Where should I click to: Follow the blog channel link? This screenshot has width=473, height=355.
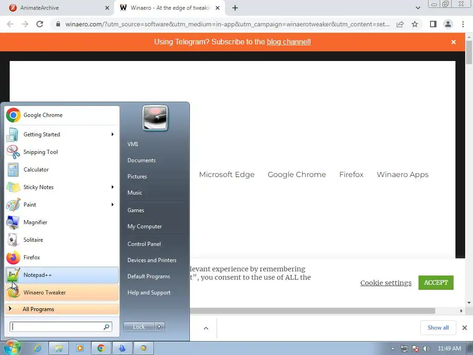[x=289, y=42]
